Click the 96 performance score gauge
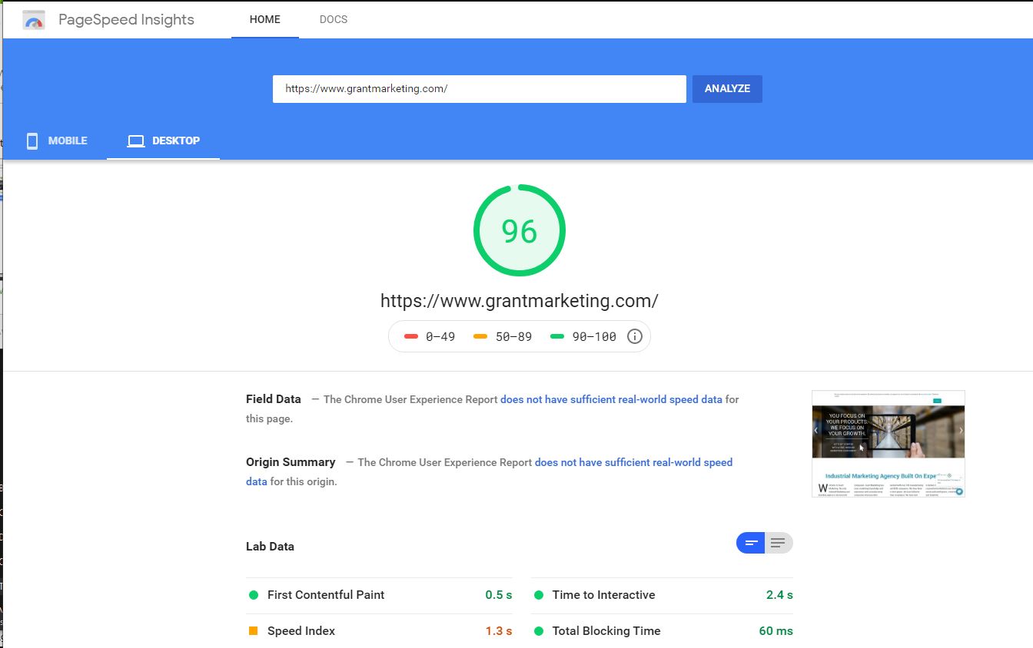The height and width of the screenshot is (648, 1033). pyautogui.click(x=520, y=230)
